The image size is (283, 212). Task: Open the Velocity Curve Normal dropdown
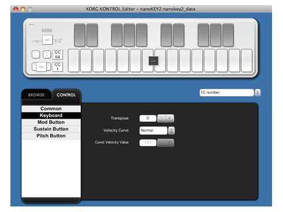click(153, 131)
